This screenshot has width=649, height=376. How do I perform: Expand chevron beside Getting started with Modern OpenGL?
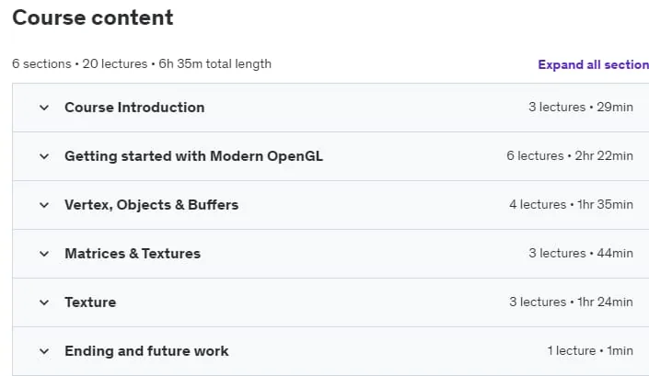click(44, 156)
